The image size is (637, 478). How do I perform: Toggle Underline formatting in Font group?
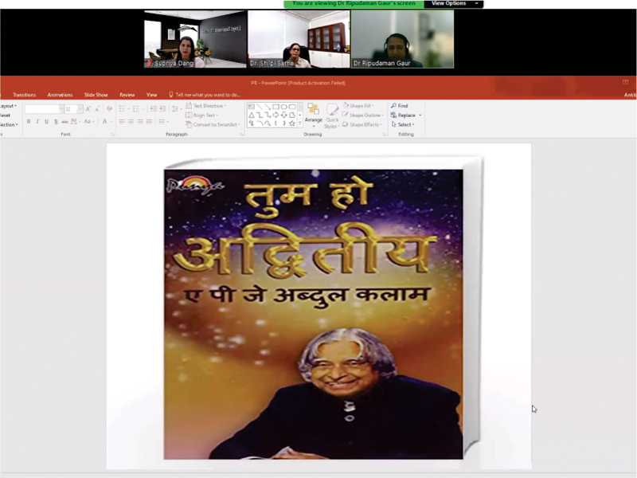[x=46, y=122]
